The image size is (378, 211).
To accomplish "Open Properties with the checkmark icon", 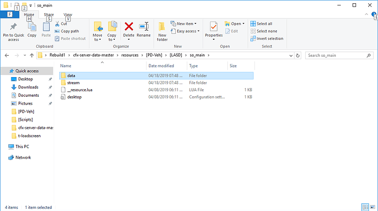I will point(214,26).
